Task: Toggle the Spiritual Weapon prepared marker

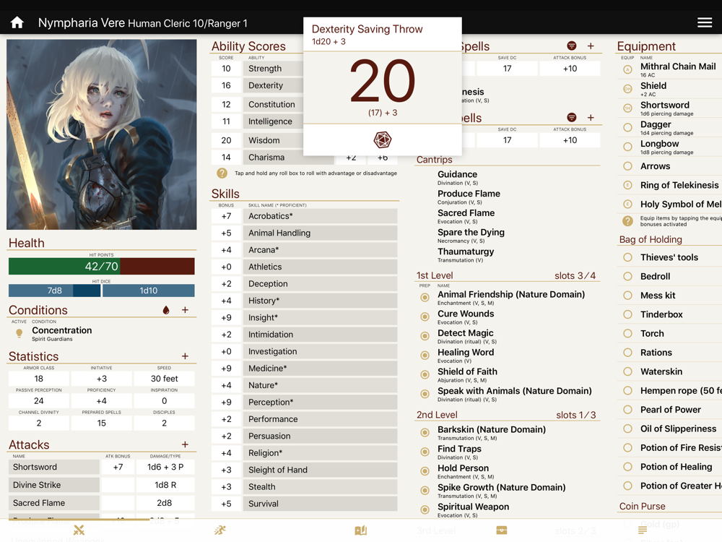Action: pos(425,510)
